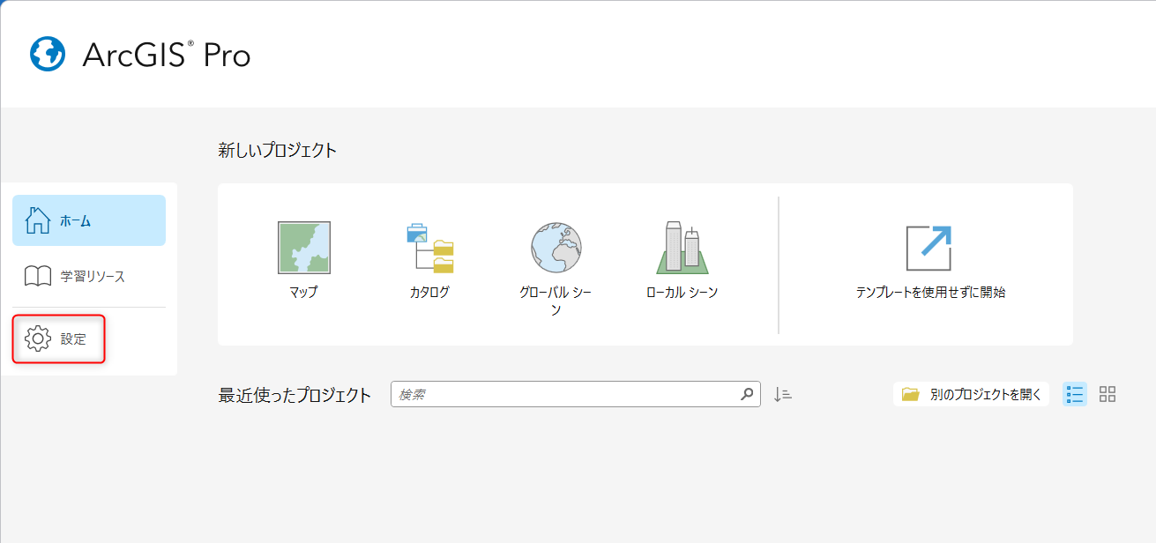The image size is (1156, 543).
Task: Click the テンプレートを使用せずに開始 arrow icon
Action: tap(929, 248)
